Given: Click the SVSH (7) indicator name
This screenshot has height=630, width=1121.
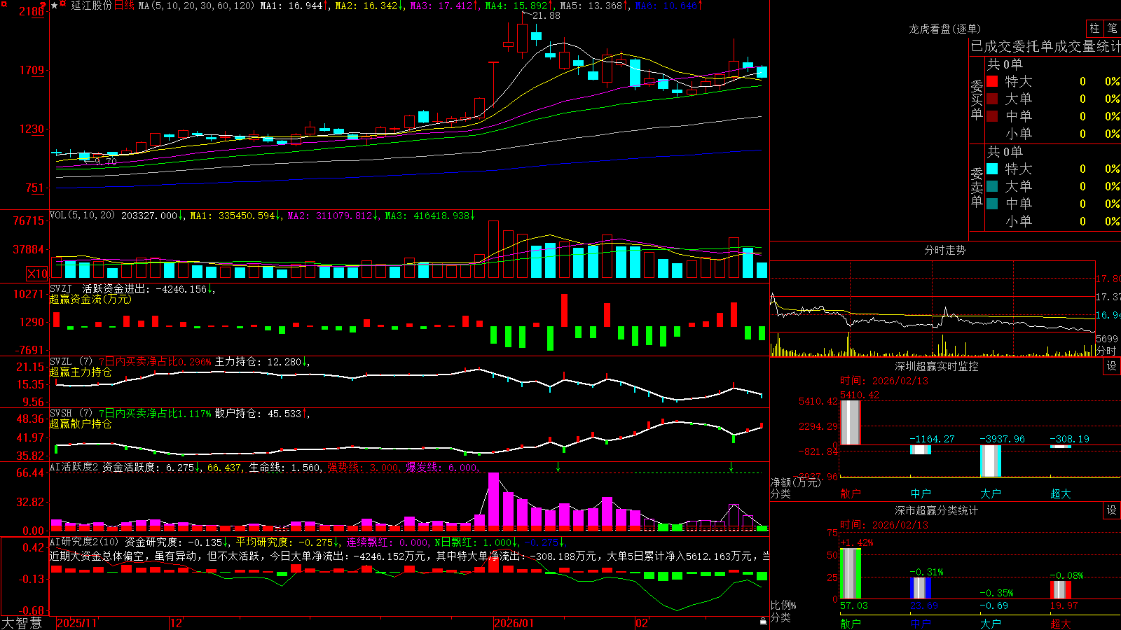Looking at the screenshot, I should coord(71,414).
